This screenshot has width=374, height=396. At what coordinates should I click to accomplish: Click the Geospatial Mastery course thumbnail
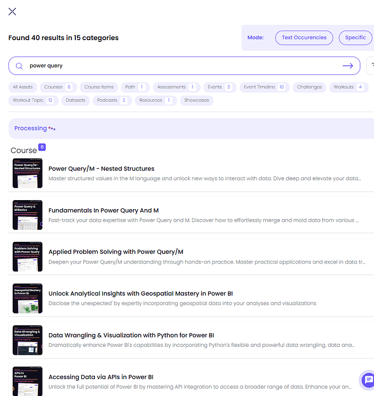[x=27, y=298]
